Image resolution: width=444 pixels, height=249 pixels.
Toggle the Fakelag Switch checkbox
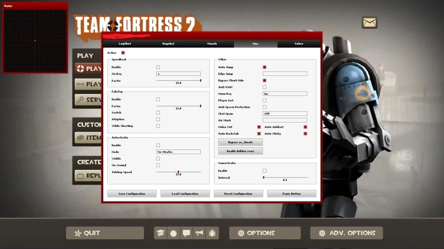(158, 112)
